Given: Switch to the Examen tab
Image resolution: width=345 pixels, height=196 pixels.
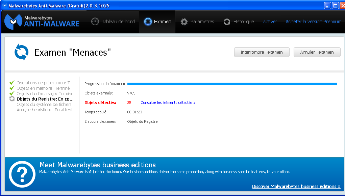Looking at the screenshot, I should (x=157, y=22).
